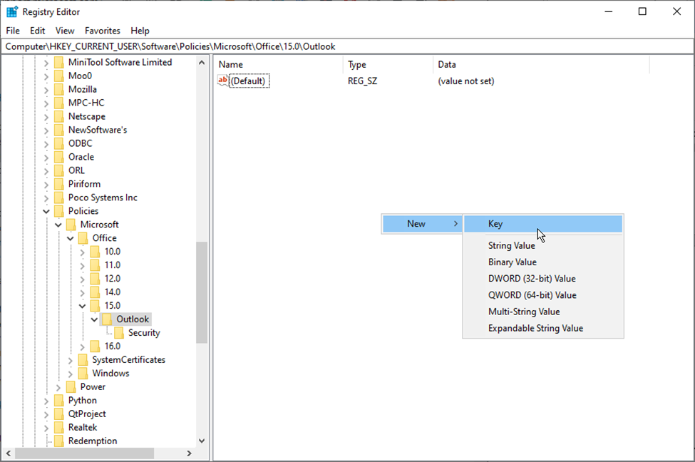695x462 pixels.
Task: Choose Expandable String Value
Action: 543,328
